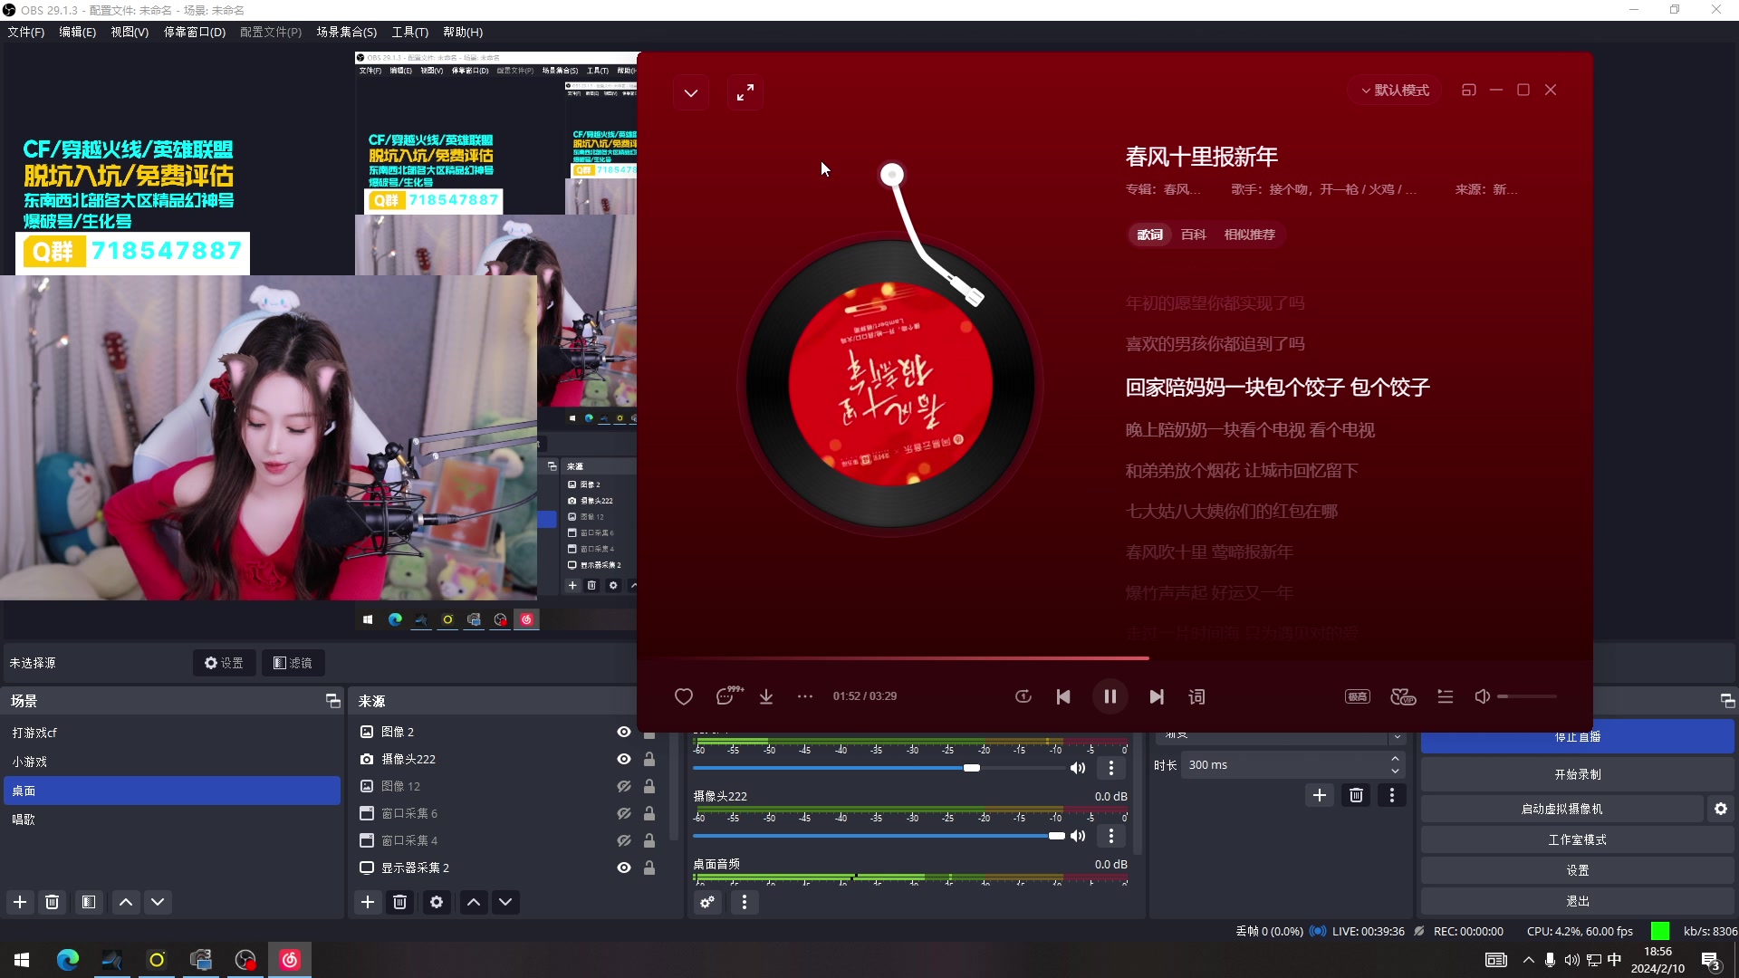The width and height of the screenshot is (1739, 978).
Task: Enter fullscreen mode in music player
Action: point(745,93)
